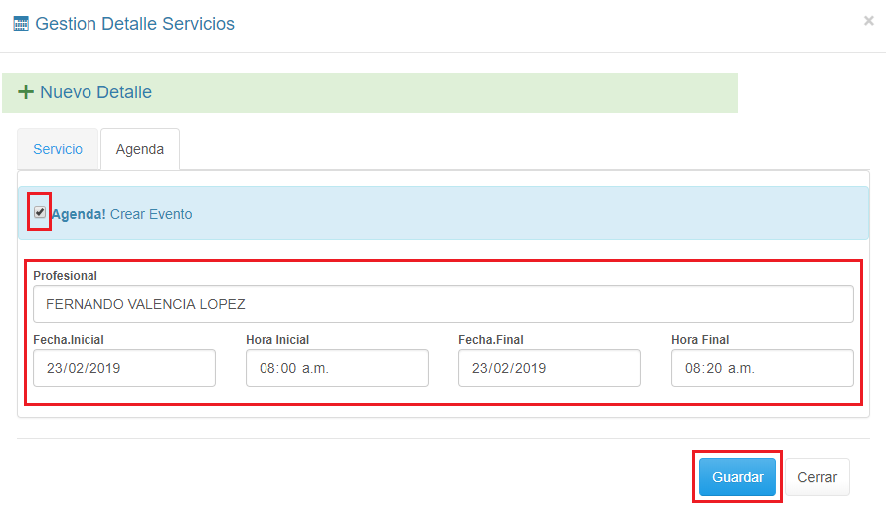
Task: Click the Fecha.Final label
Action: [x=492, y=340]
